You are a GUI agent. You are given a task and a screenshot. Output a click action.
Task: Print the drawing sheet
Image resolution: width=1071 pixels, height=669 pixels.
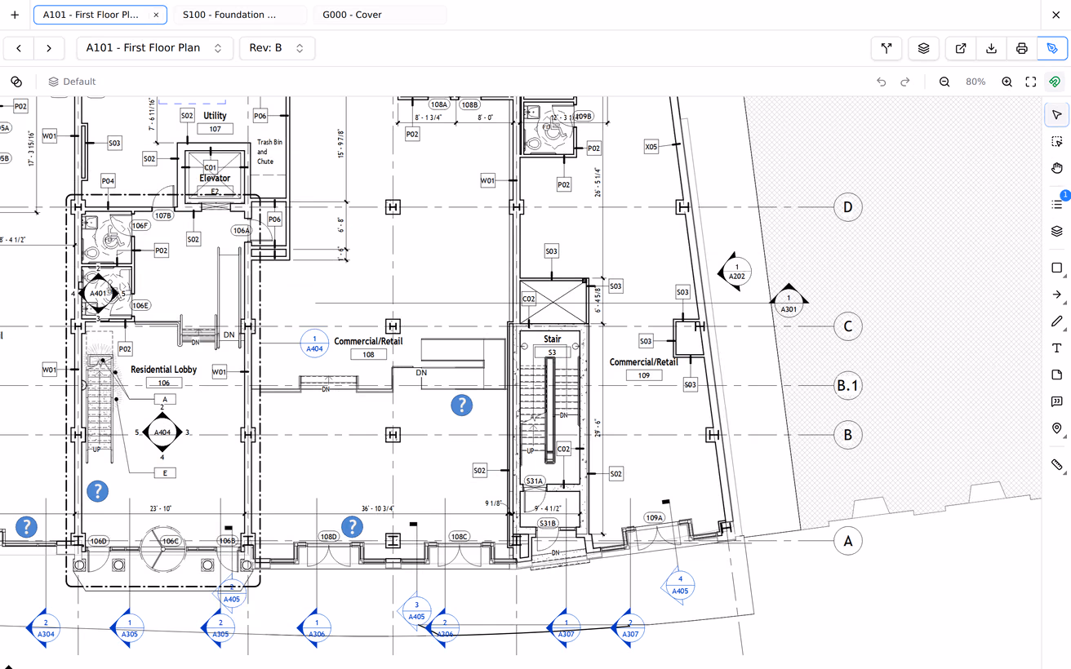coord(1021,48)
